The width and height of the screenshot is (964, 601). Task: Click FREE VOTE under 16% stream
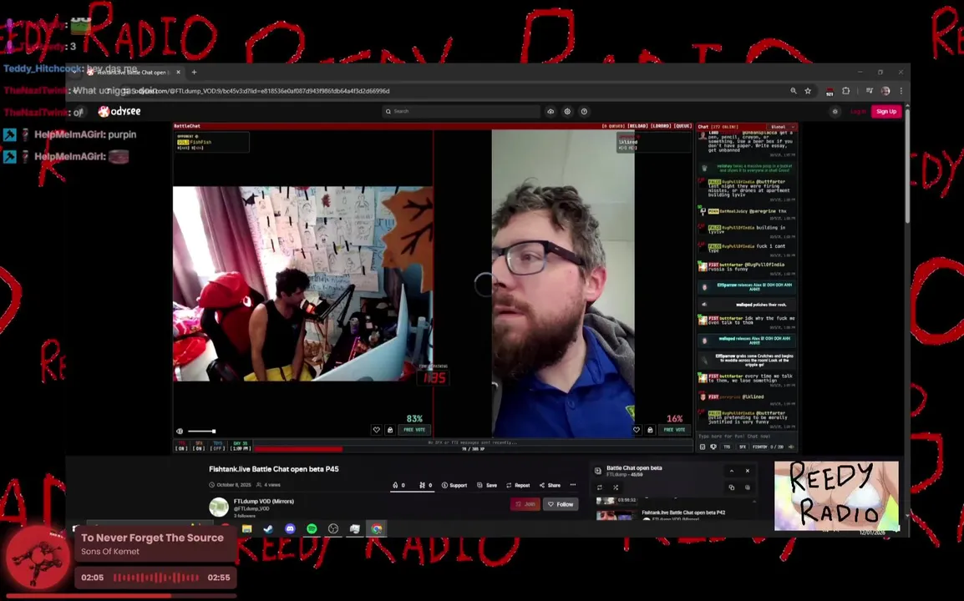(674, 430)
